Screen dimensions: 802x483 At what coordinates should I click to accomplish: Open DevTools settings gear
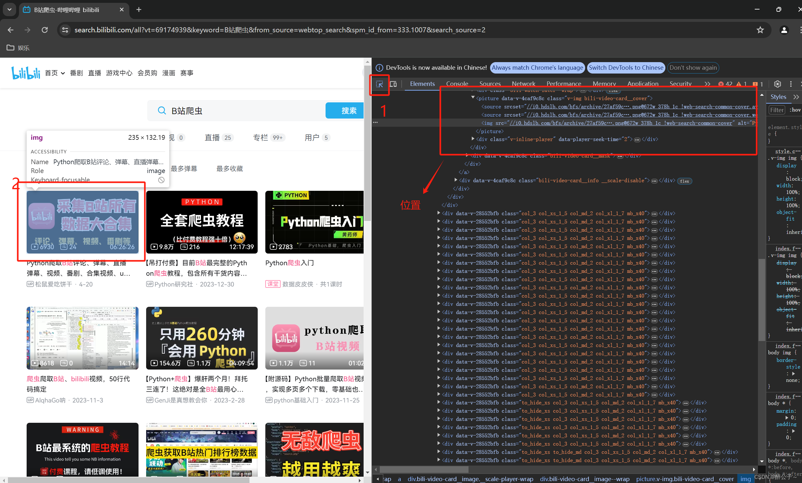point(777,84)
